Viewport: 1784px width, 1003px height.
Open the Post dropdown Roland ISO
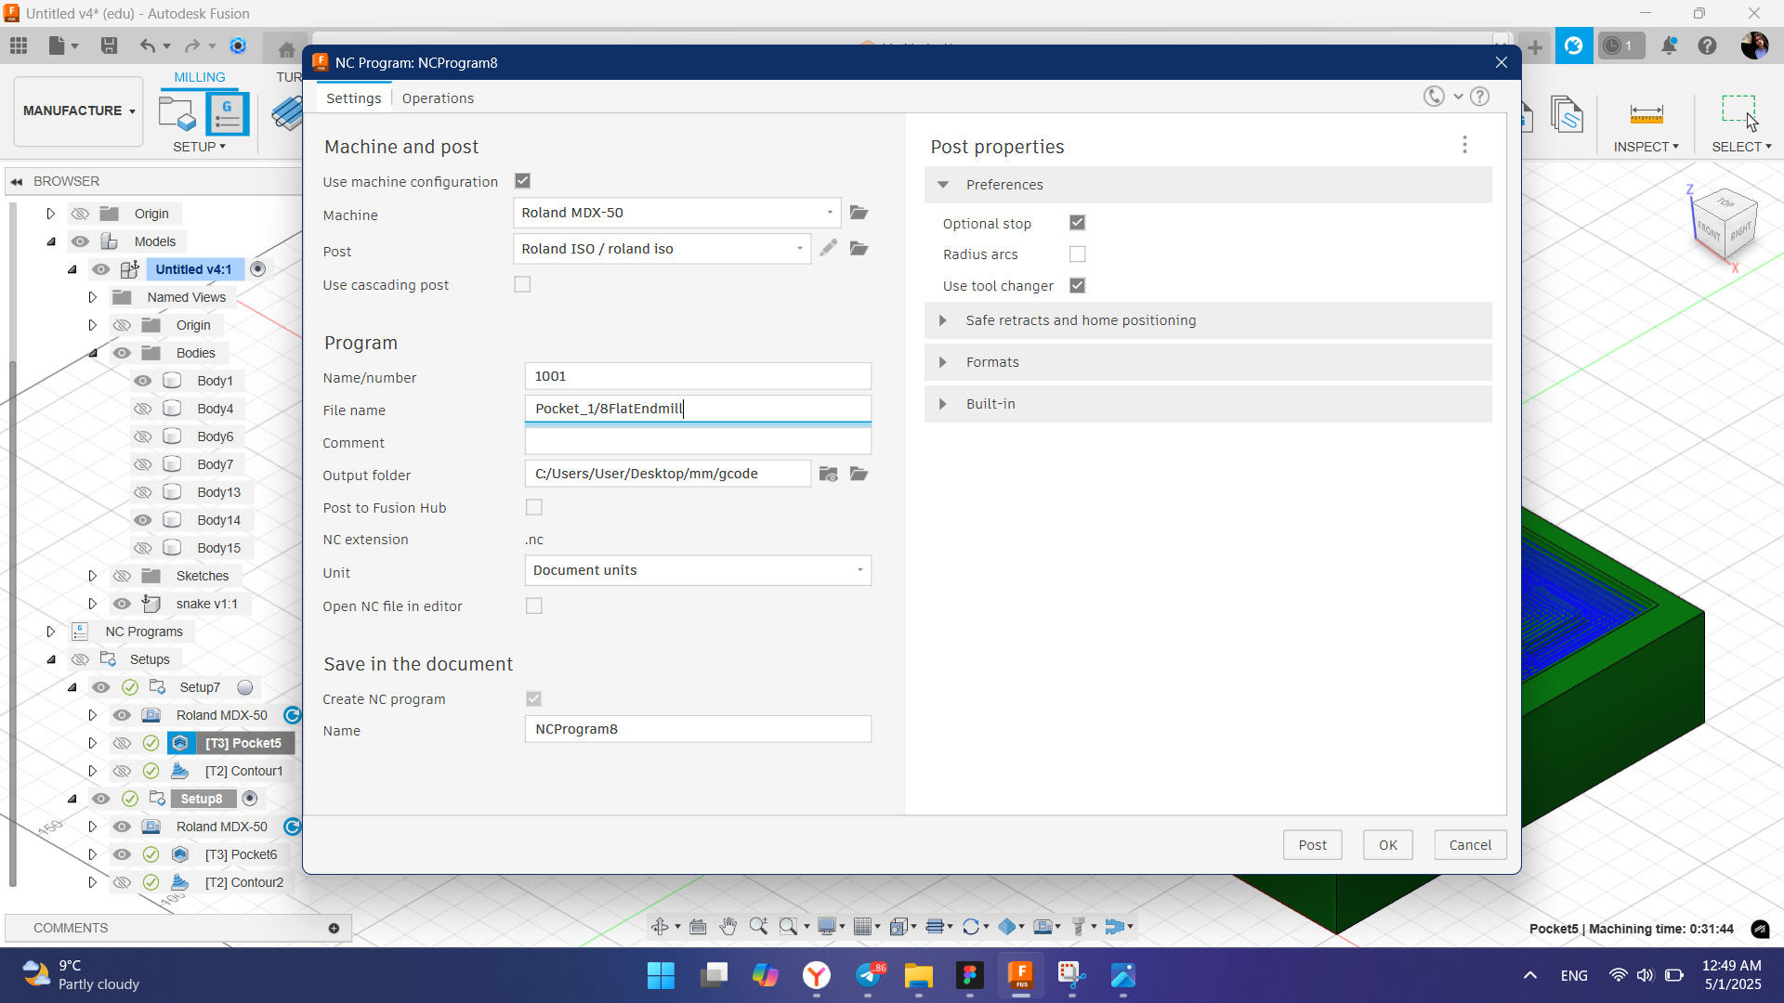tap(662, 249)
